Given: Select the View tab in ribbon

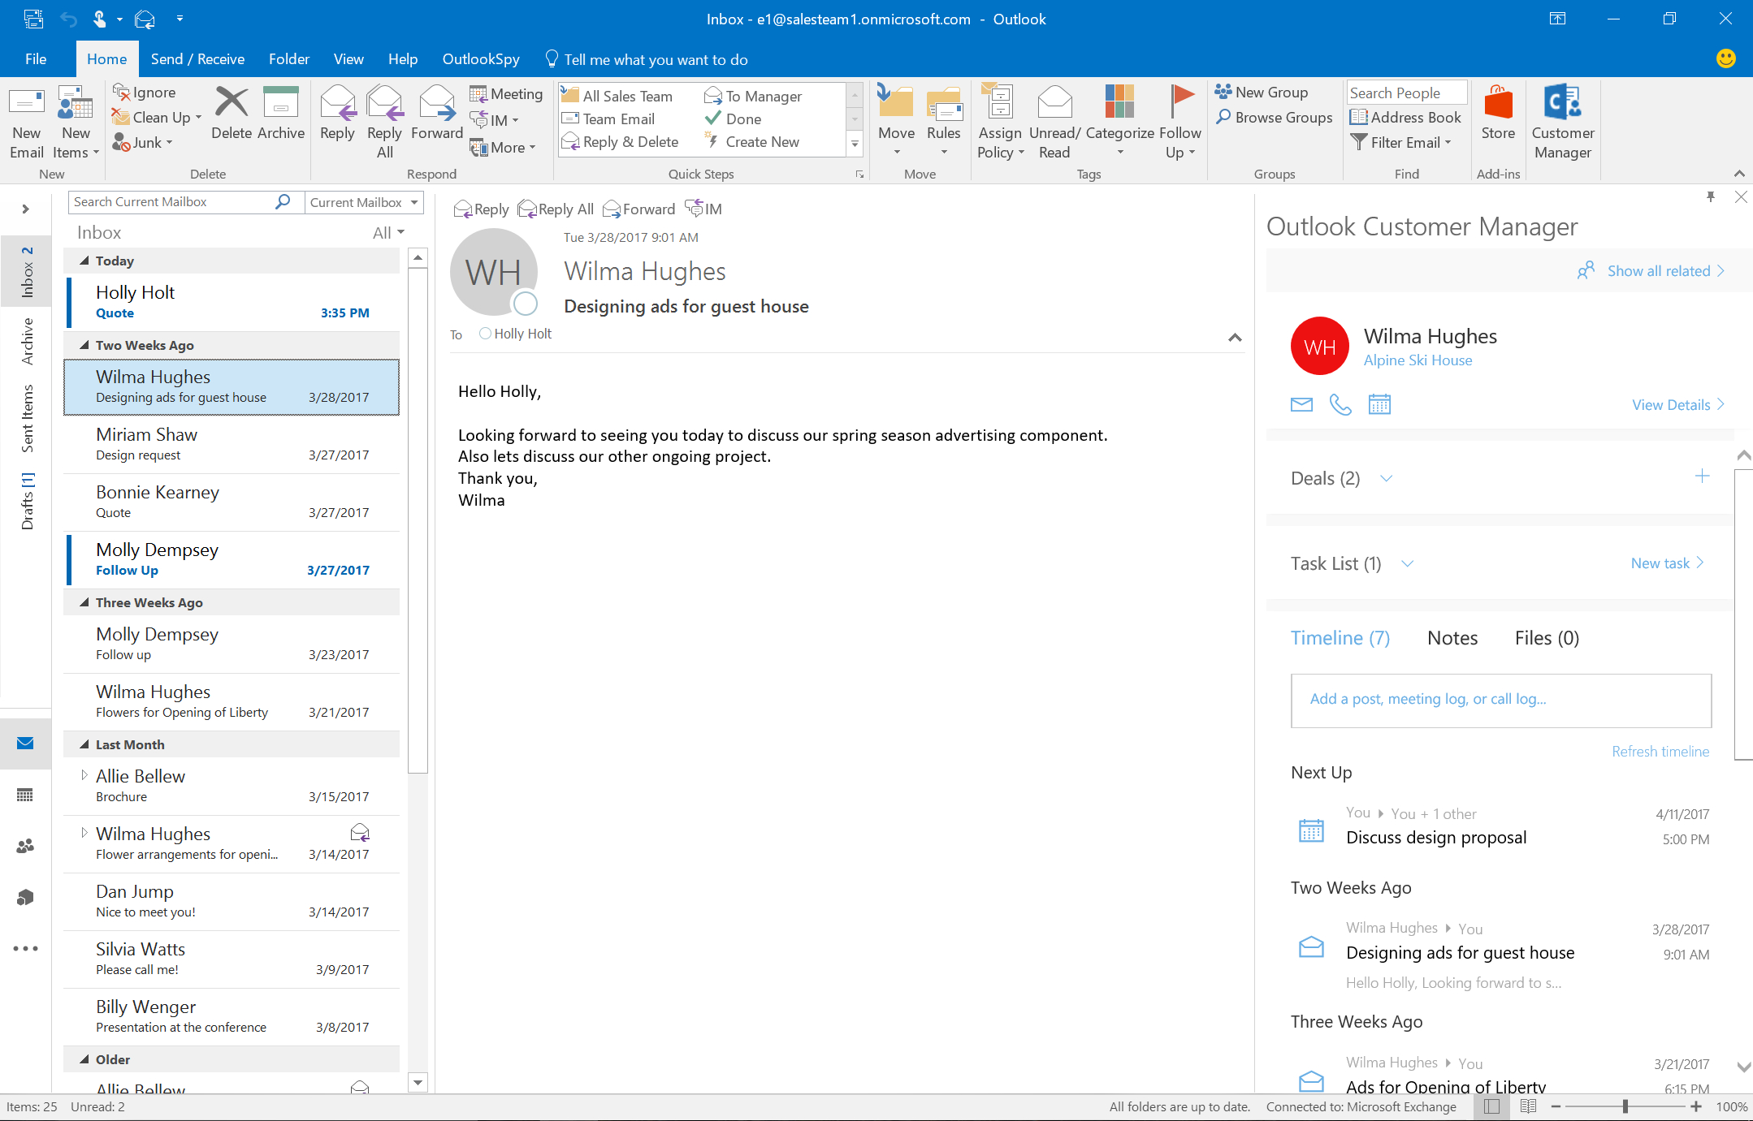Looking at the screenshot, I should point(348,58).
